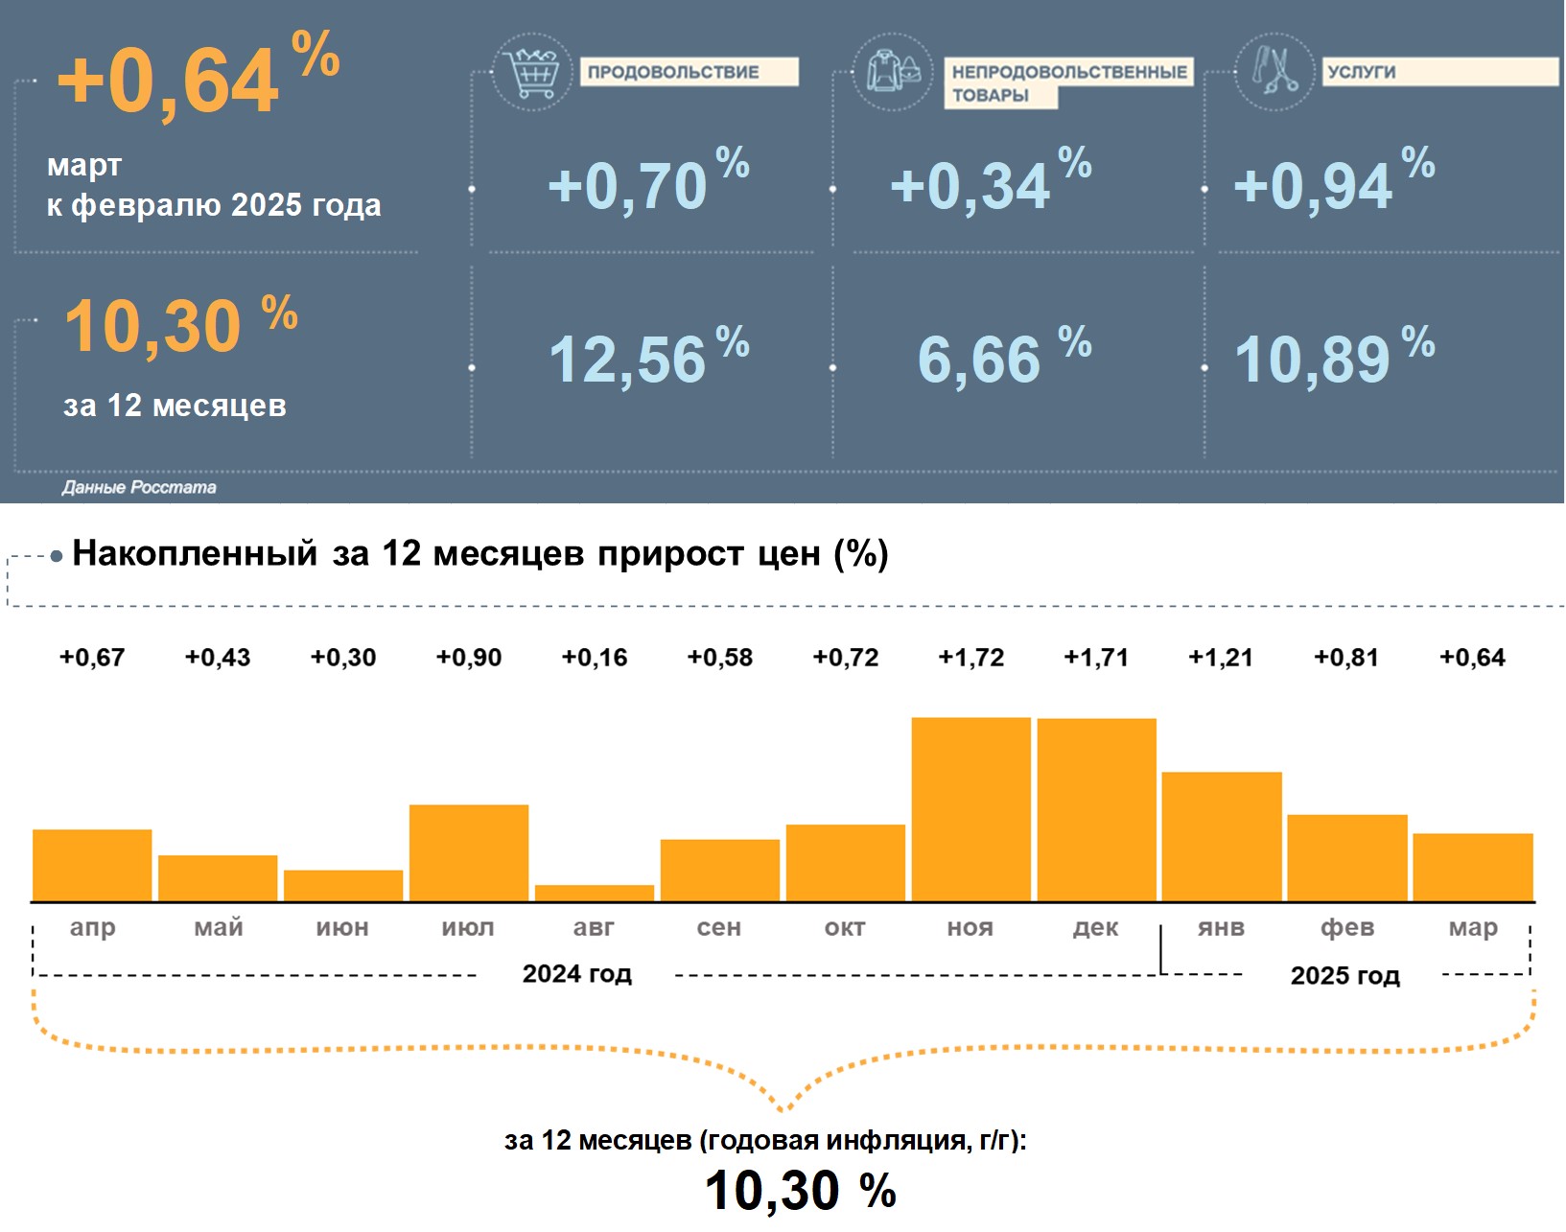Click the 10,89 % services annual value
This screenshot has height=1232, width=1566.
[x=1334, y=356]
